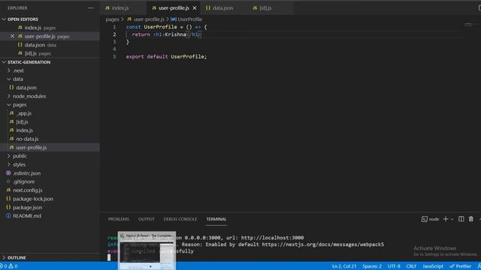Open the nextjs.org webpack5 docs link
This screenshot has height=270, width=481.
click(x=322, y=244)
